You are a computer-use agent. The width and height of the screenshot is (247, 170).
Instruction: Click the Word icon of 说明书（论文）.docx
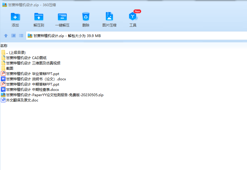tap(3, 79)
